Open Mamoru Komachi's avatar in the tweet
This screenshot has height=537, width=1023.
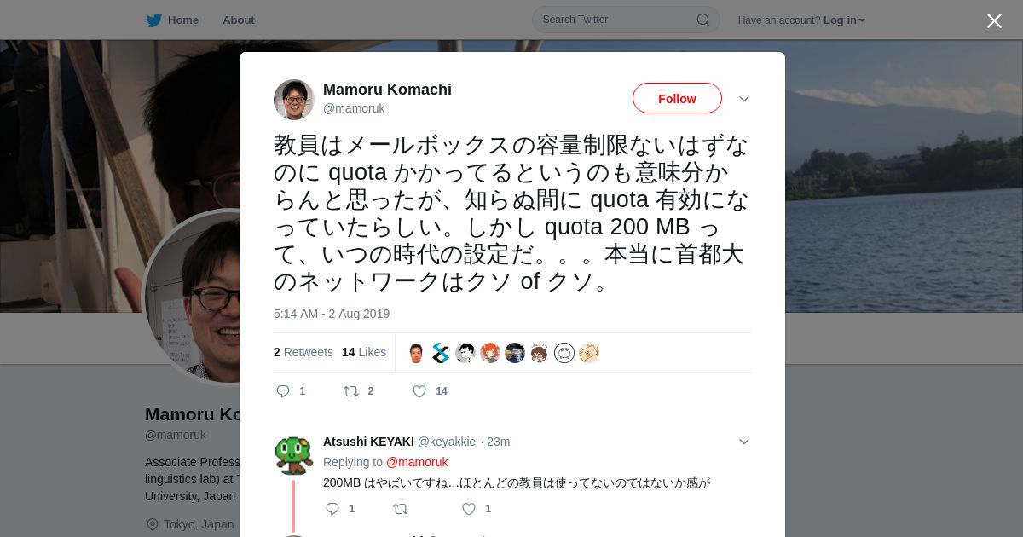294,100
